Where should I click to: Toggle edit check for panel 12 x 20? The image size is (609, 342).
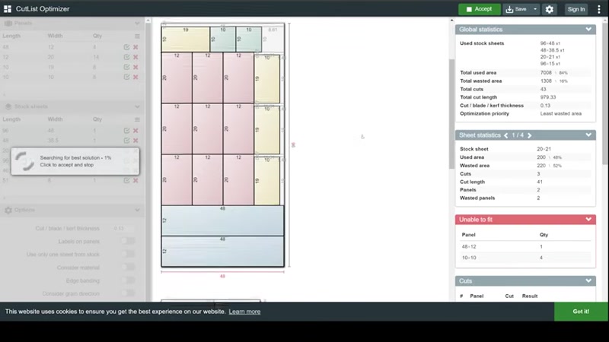coord(126,57)
